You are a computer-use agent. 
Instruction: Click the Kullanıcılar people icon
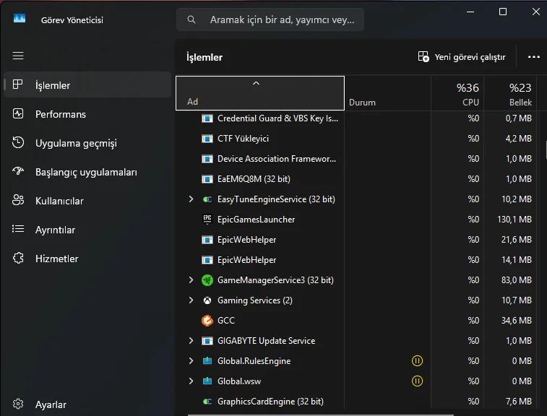click(19, 201)
